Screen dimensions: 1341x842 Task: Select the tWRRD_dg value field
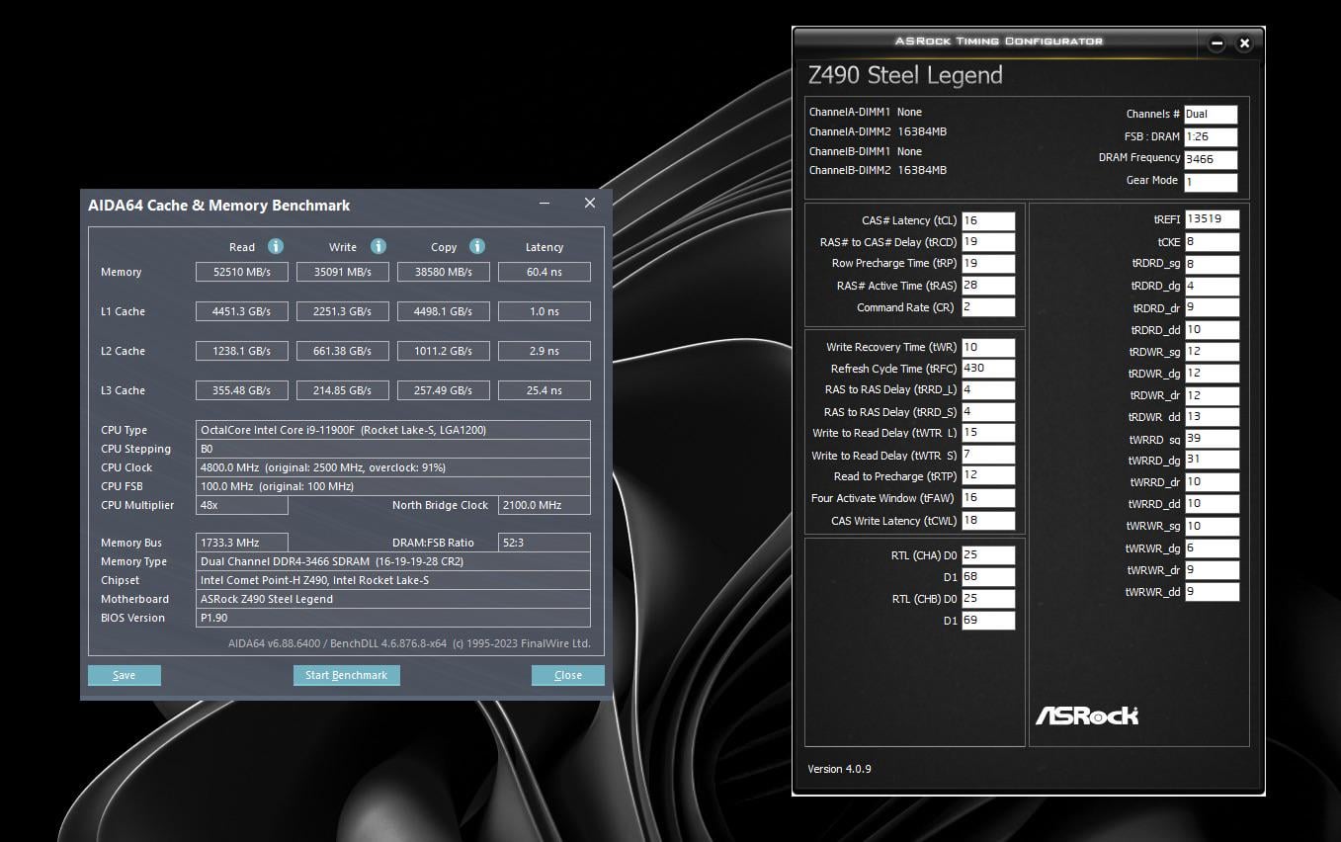point(1212,461)
